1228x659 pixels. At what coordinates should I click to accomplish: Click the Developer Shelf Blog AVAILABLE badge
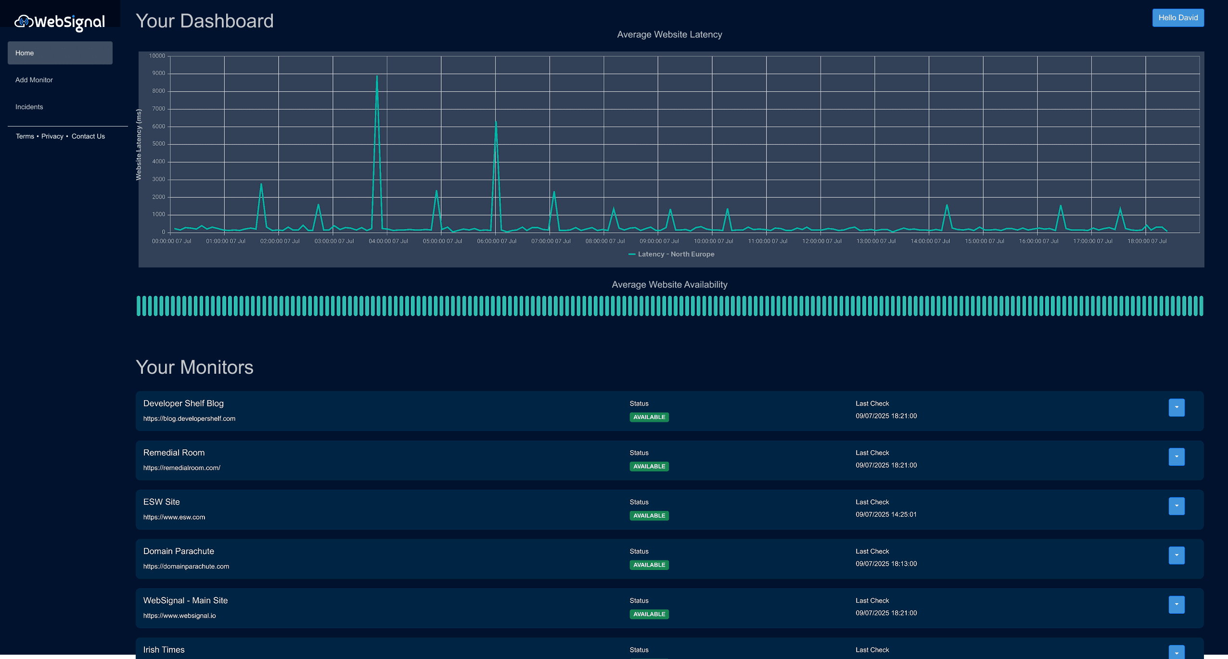tap(649, 417)
